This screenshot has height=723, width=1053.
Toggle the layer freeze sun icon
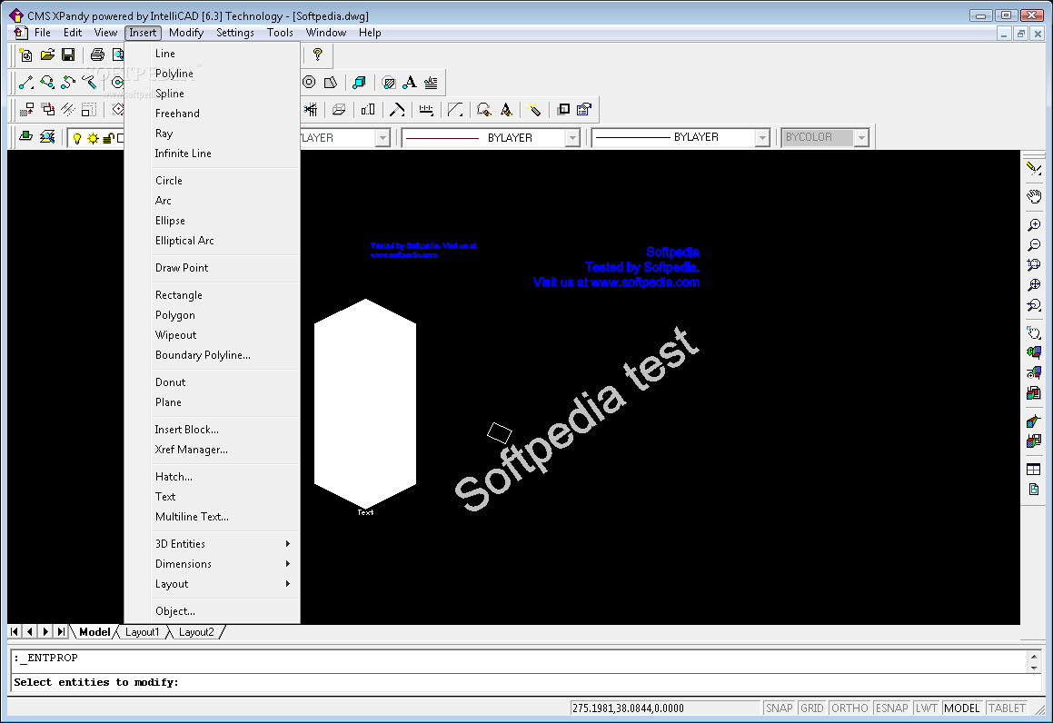[x=93, y=138]
